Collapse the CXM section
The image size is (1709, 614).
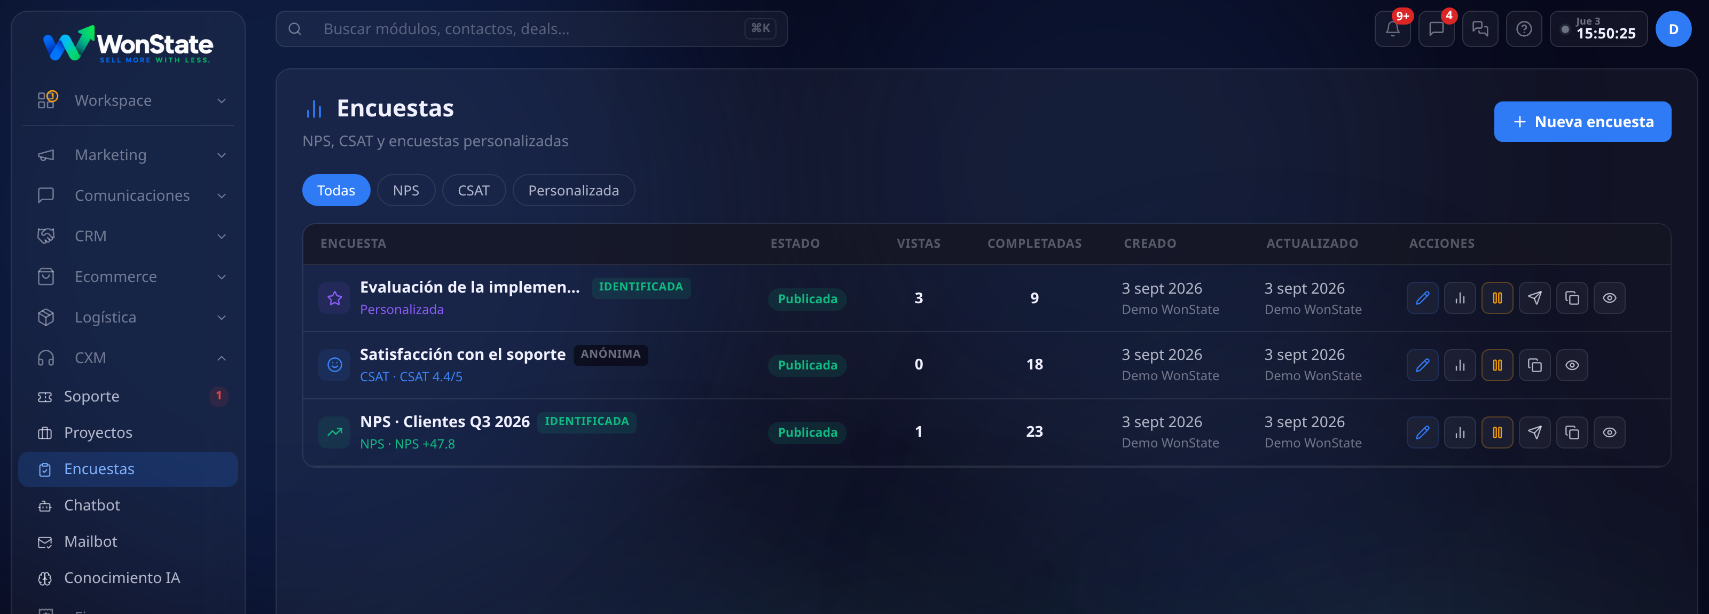pyautogui.click(x=128, y=357)
